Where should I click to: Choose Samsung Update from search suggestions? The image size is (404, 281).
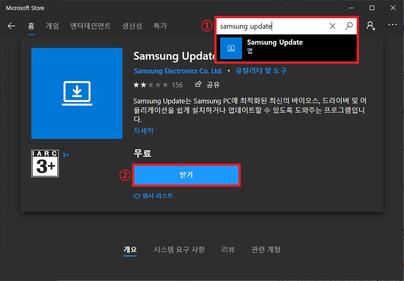pos(287,48)
